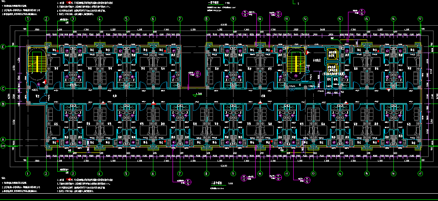This screenshot has height=201, width=438.
Task: Select bottom-row grid bubble number 4
Action: coord(100,173)
